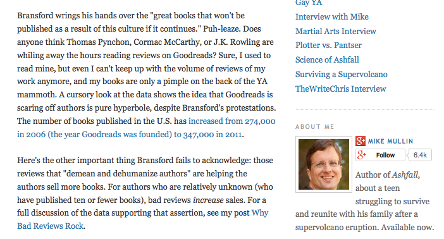Click the red Google+ icon beside Mike Mullin

click(x=361, y=141)
